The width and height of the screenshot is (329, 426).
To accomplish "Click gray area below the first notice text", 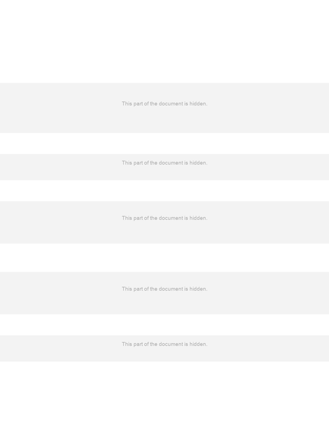I will click(x=164, y=120).
